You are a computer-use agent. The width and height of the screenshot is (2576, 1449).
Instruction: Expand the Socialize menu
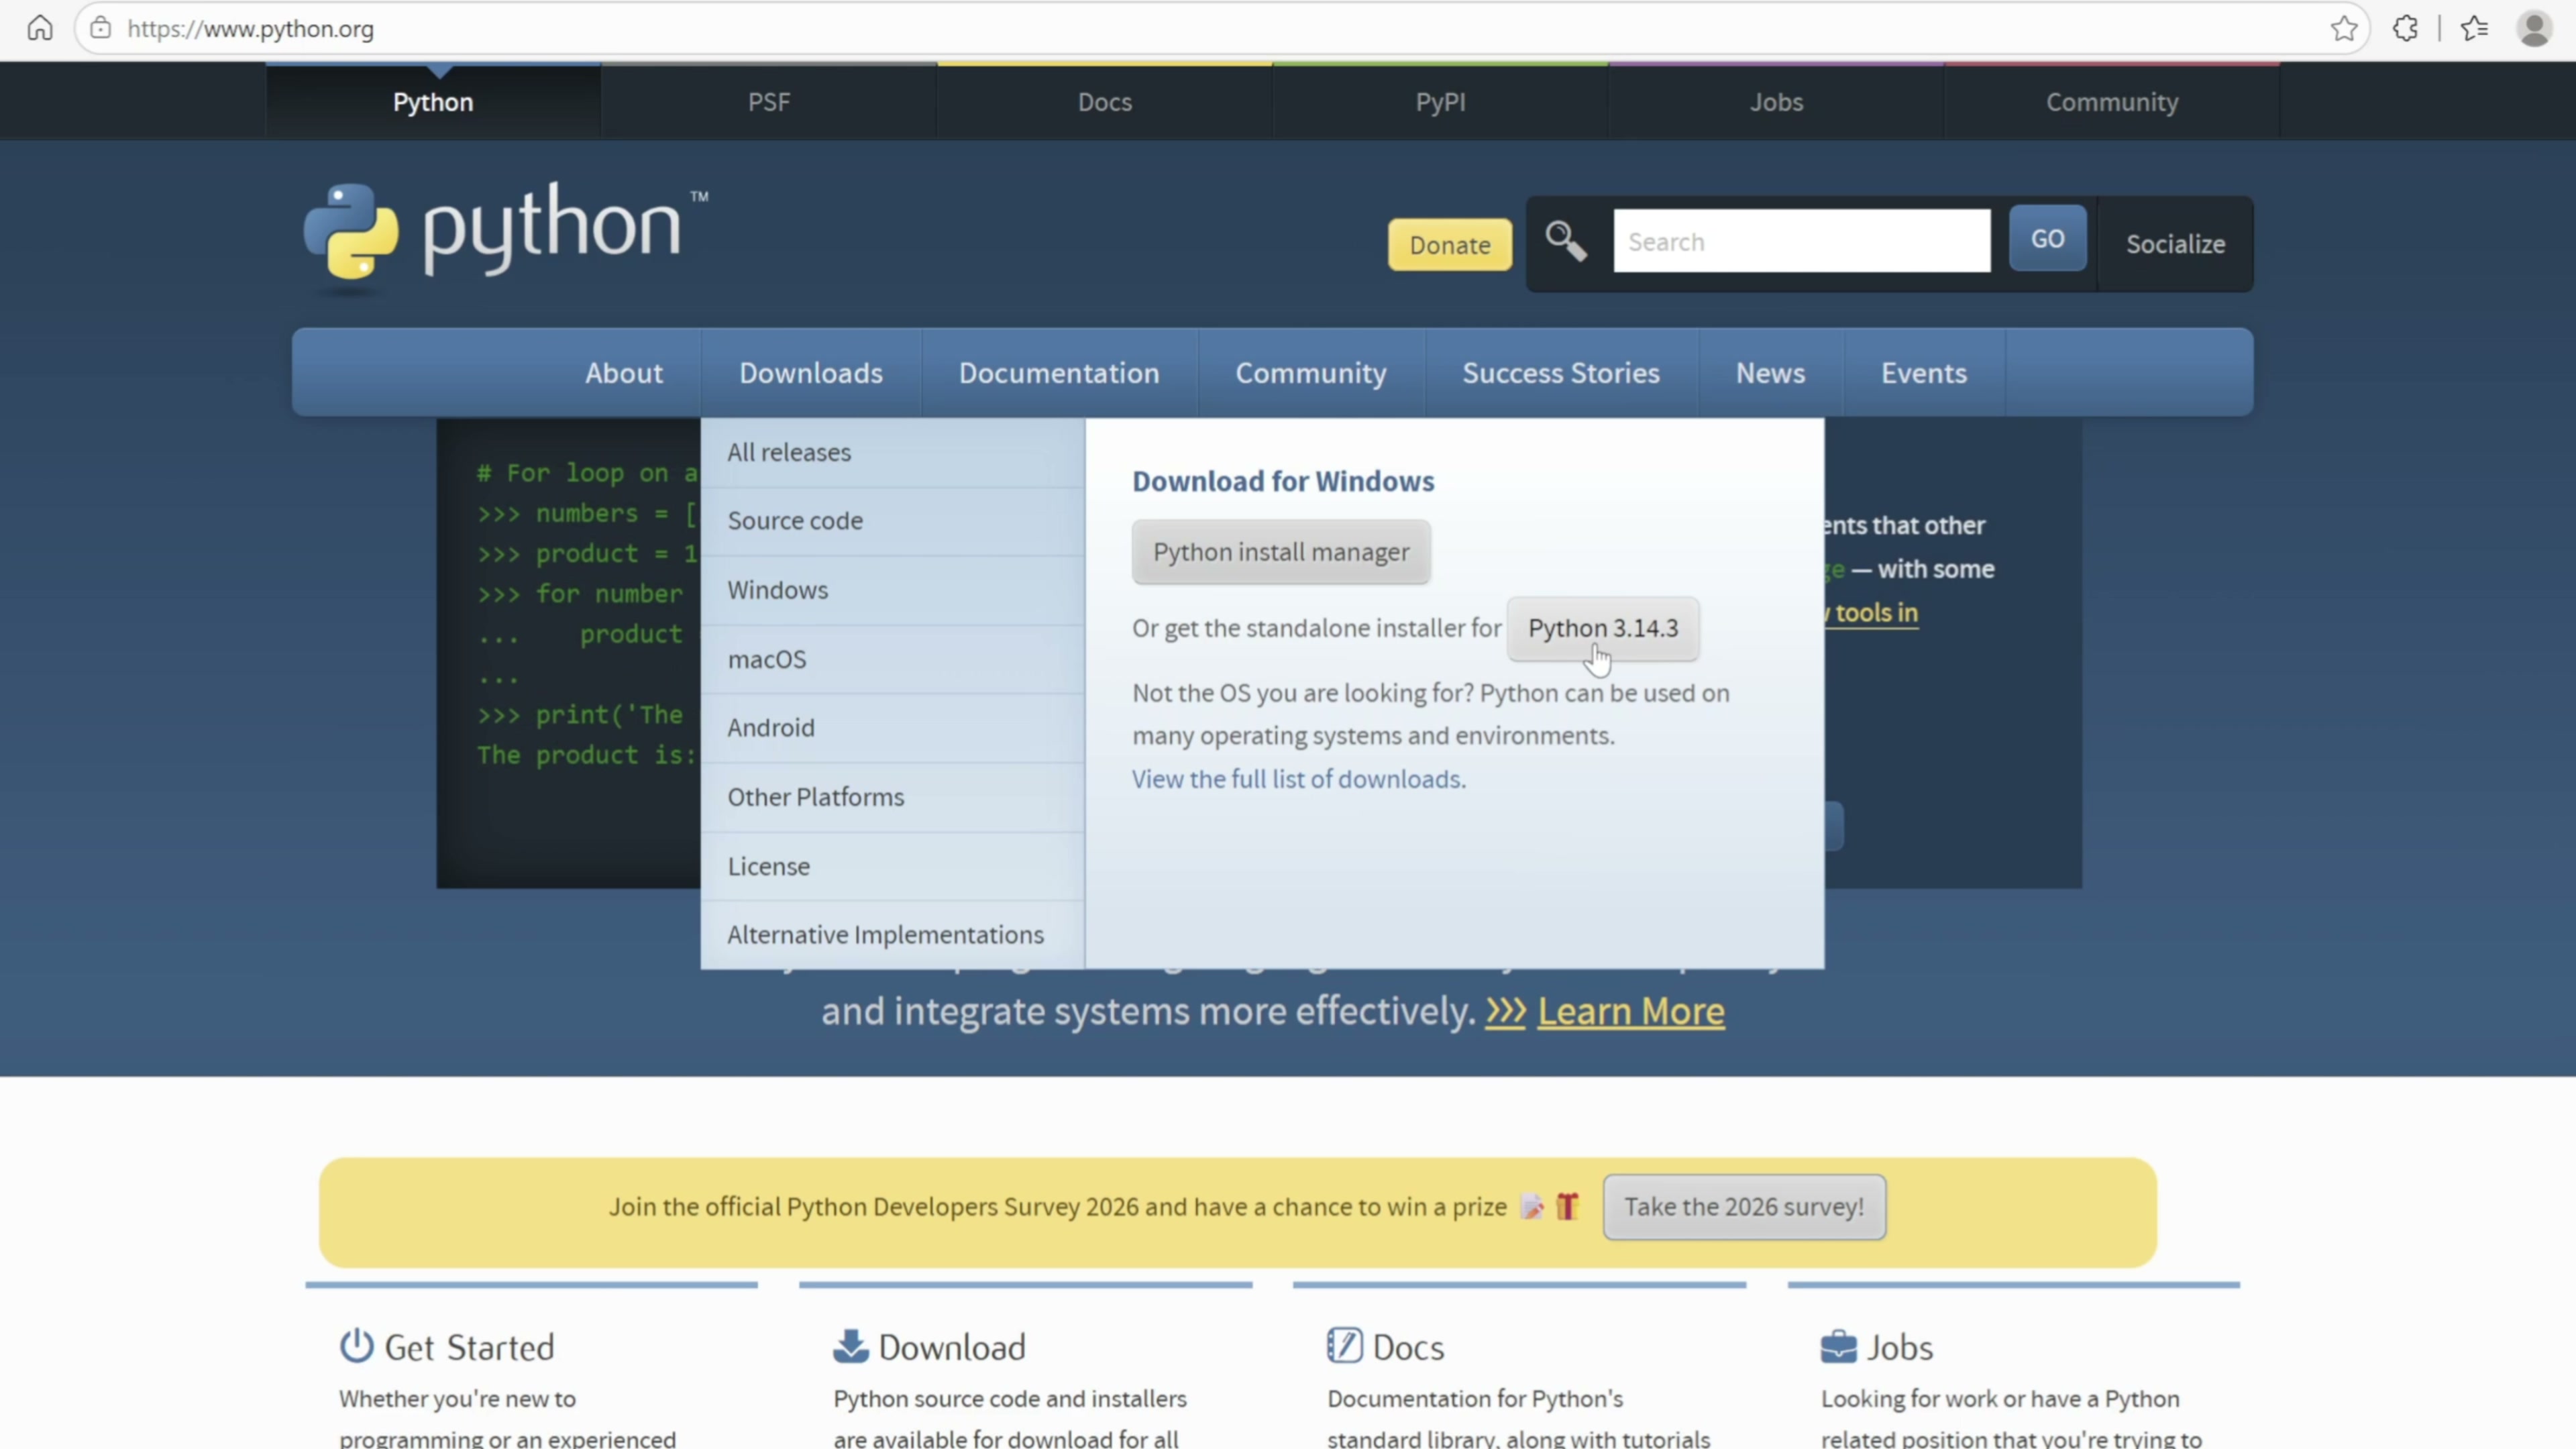(2175, 244)
